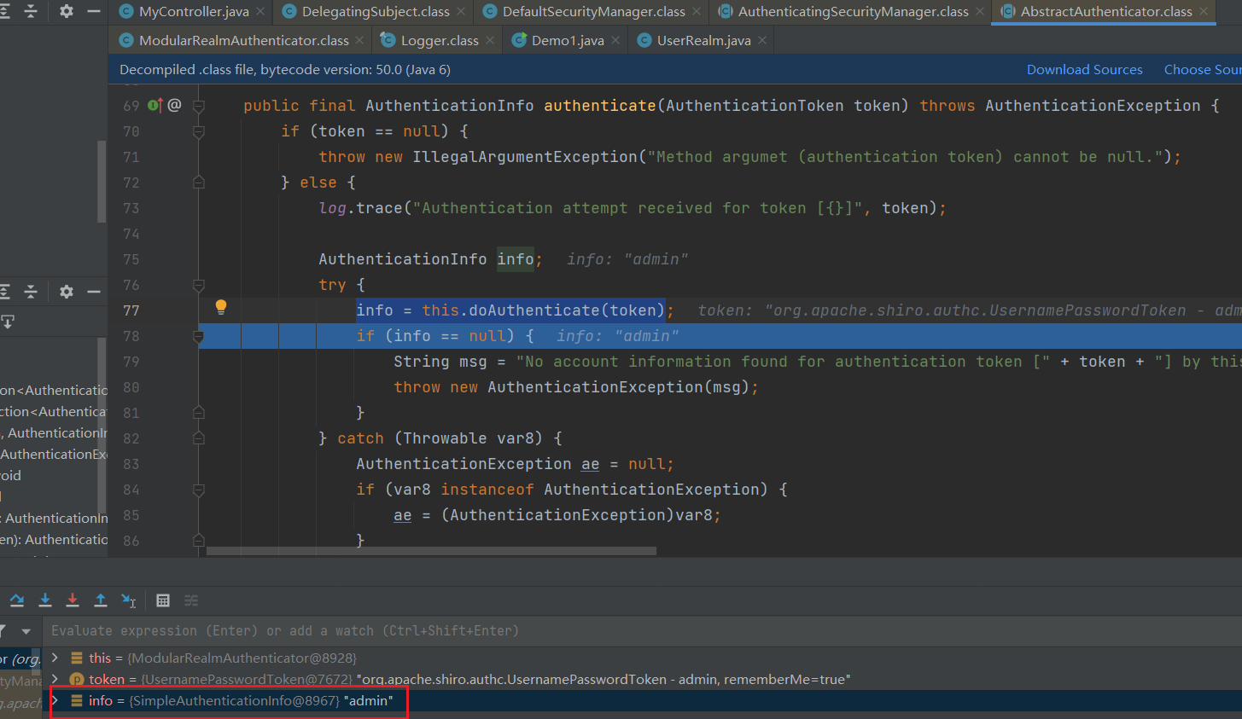Expand the 'token' variable node
Viewport: 1242px width, 719px height.
(55, 679)
